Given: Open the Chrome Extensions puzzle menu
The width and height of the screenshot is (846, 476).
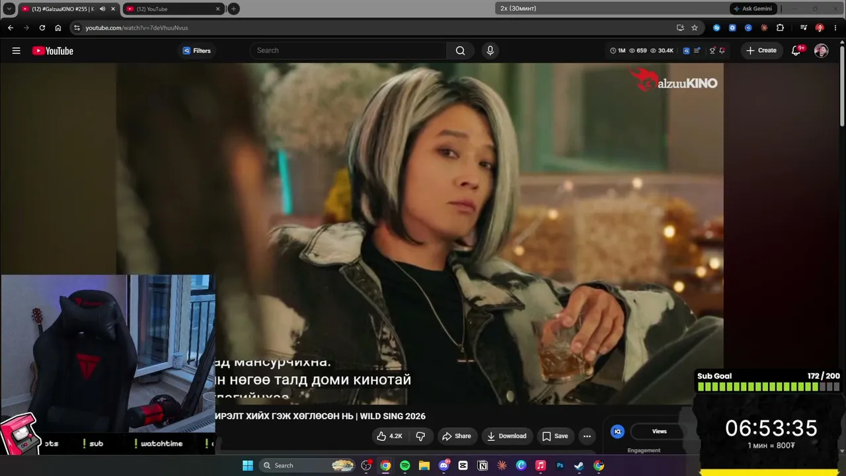Looking at the screenshot, I should pos(781,28).
